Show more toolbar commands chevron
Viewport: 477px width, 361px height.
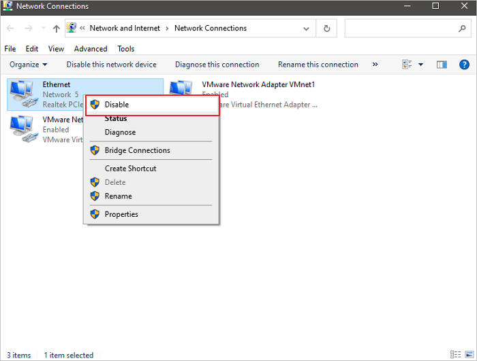375,65
